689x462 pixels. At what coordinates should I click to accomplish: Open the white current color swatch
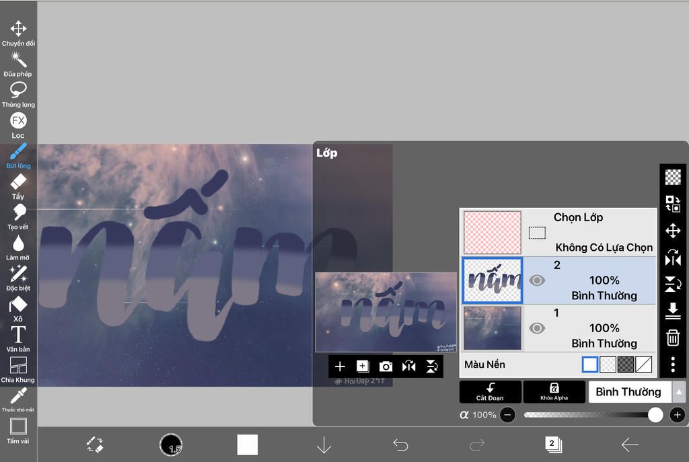coord(248,445)
